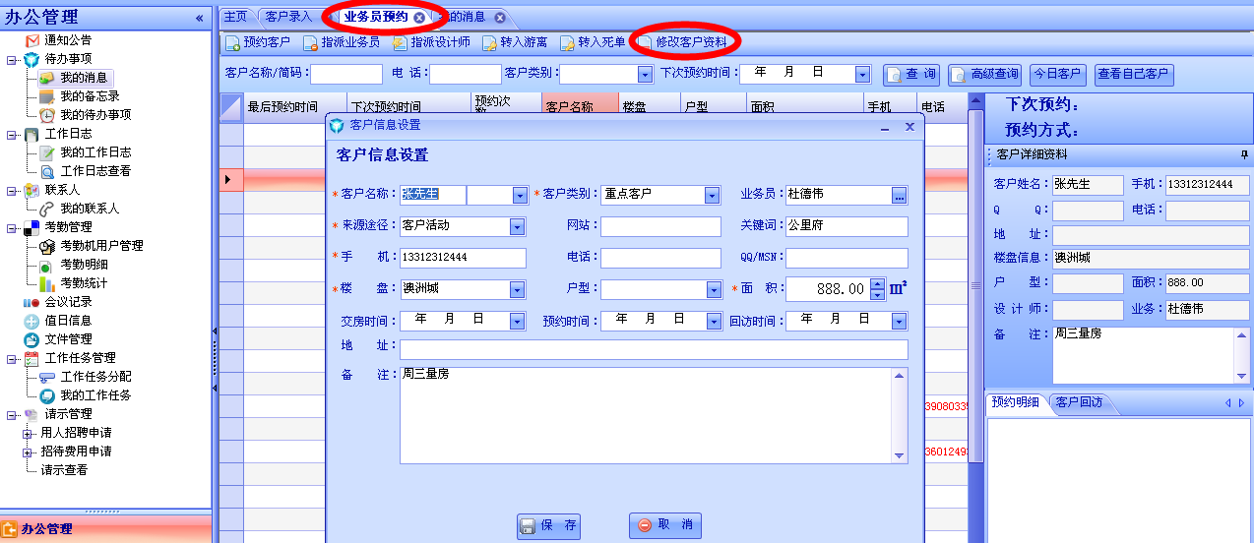Open the 下次预约时间 date picker
Viewport: 1254px width, 543px height.
[x=862, y=75]
